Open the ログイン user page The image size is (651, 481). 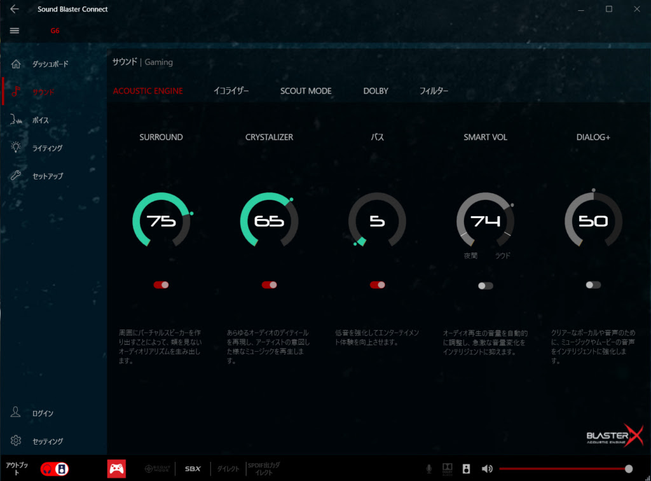(32, 413)
